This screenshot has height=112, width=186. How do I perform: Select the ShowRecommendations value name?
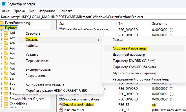[81, 99]
